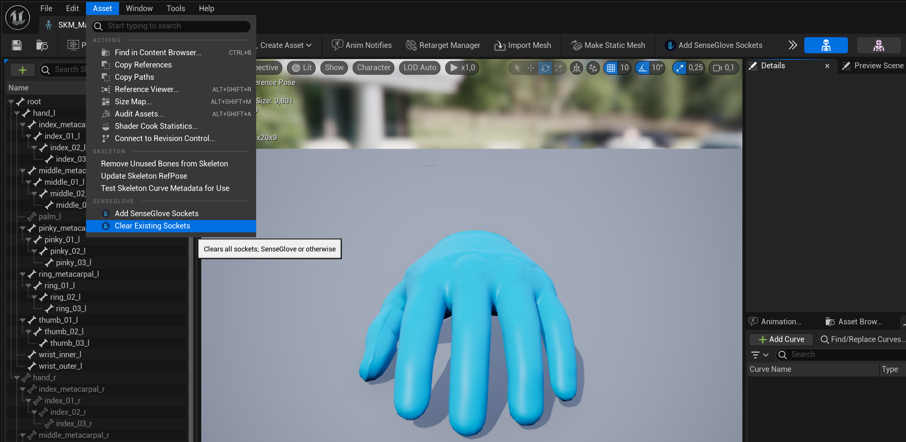Click the Add Curve button
Image resolution: width=906 pixels, height=442 pixels.
[x=781, y=339]
